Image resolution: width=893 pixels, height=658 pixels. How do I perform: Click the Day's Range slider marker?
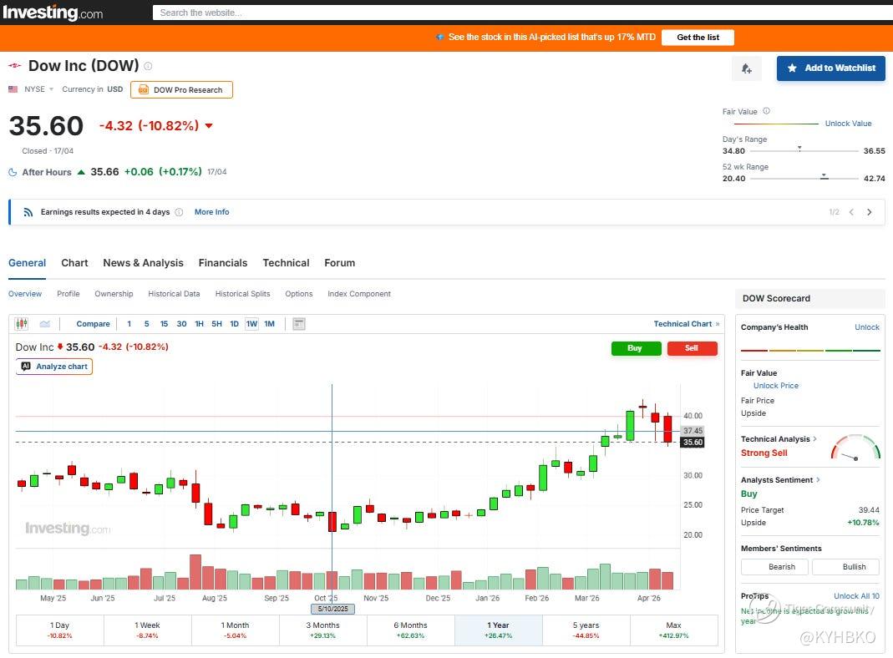click(799, 149)
